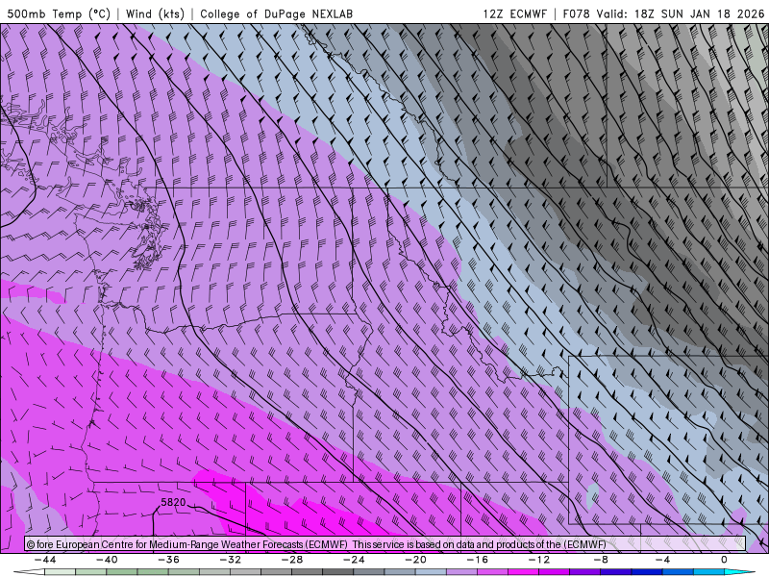Click the "-20" color scale label

415,560
